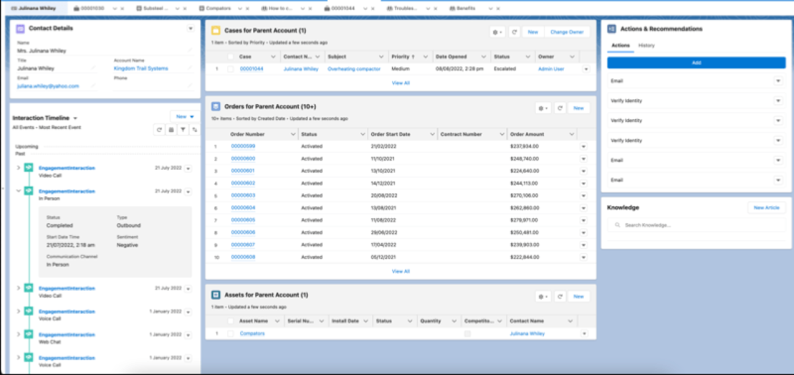Open the History tab in Actions & Recommendations
Screen dimensions: 794x375
coord(646,45)
